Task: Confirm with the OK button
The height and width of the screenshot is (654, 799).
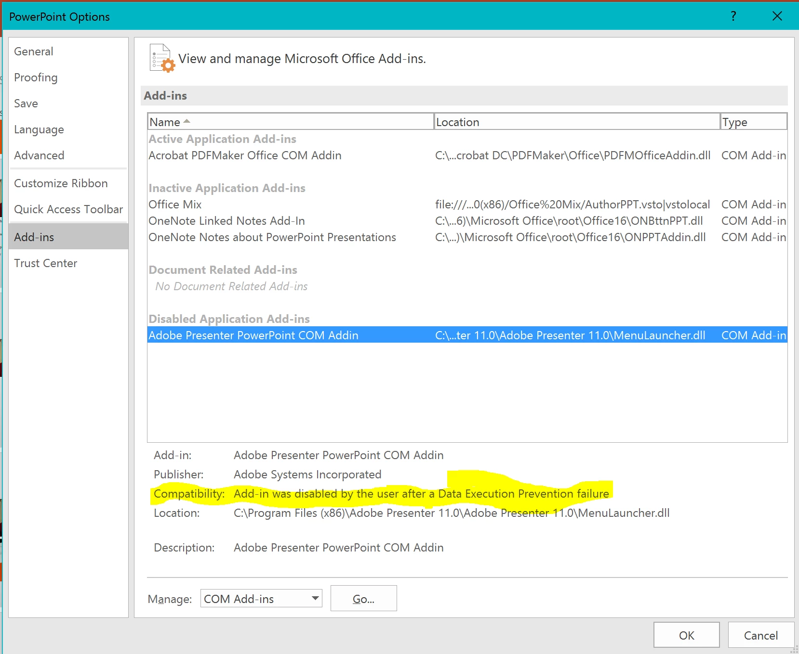Action: pyautogui.click(x=686, y=635)
